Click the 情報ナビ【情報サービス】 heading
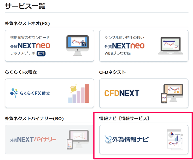The width and height of the screenshot is (193, 160). point(124,118)
